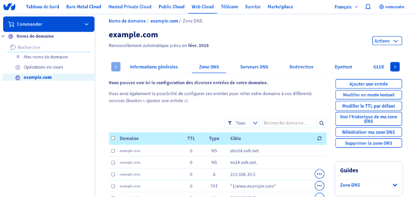Click the "1|www.example.com" target cell
Image resolution: width=416 pixels, height=197 pixels.
(x=253, y=186)
